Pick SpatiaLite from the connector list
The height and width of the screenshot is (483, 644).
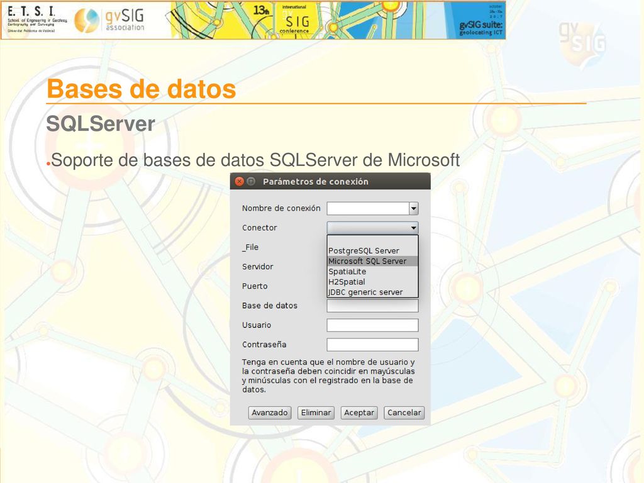[x=372, y=272]
